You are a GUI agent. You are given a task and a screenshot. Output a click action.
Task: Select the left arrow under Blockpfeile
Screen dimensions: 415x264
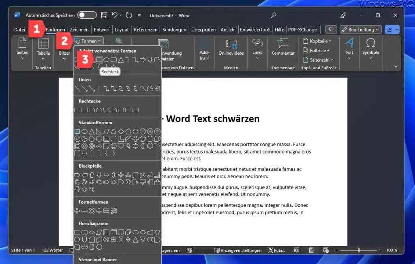point(84,175)
